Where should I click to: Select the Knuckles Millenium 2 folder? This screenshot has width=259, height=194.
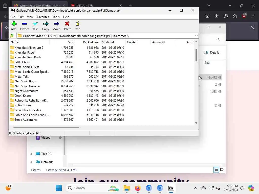[x=29, y=48]
